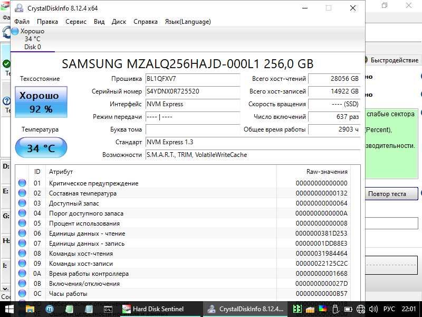Click the ID column header
This screenshot has width=422, height=317.
pyautogui.click(x=37, y=172)
